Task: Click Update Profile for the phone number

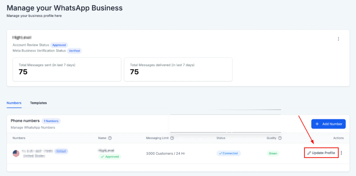Action: click(321, 153)
